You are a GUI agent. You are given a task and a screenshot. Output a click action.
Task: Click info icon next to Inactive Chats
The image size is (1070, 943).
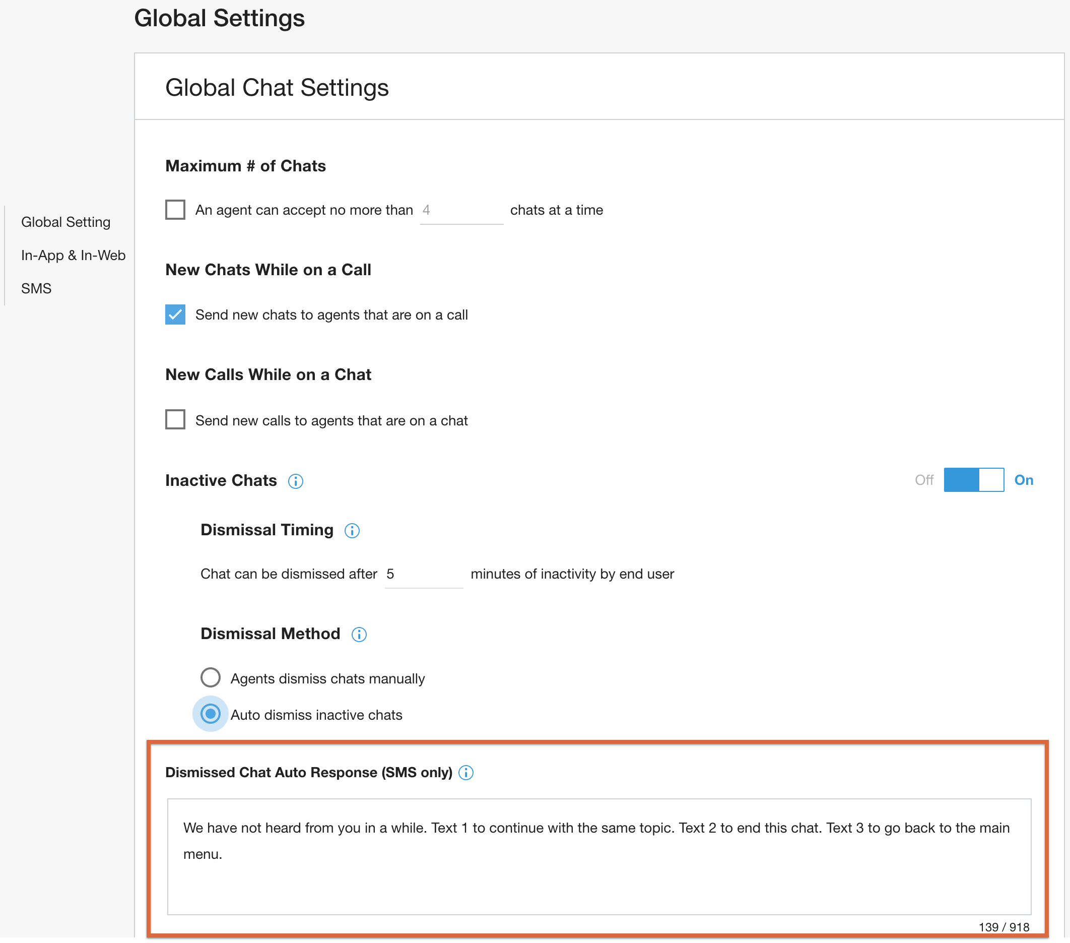295,481
